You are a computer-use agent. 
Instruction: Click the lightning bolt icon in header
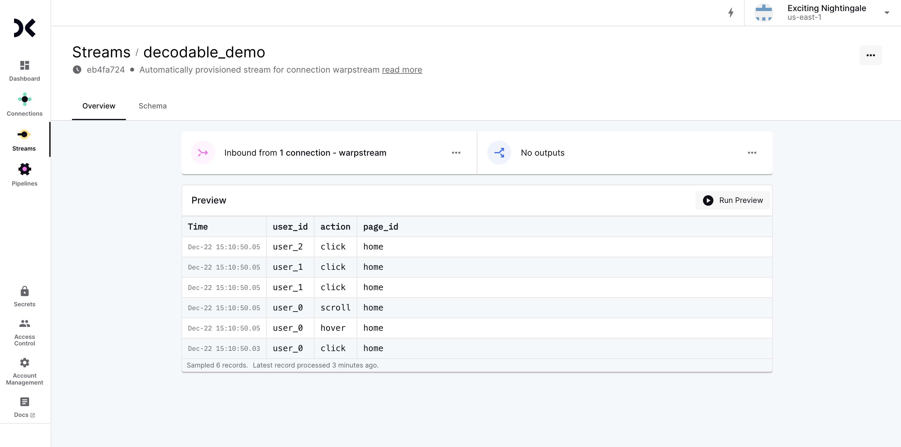[x=731, y=13]
